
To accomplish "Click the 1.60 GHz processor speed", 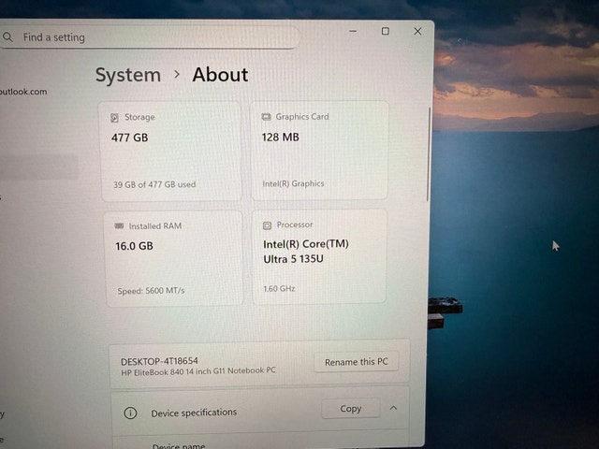I will click(x=279, y=289).
